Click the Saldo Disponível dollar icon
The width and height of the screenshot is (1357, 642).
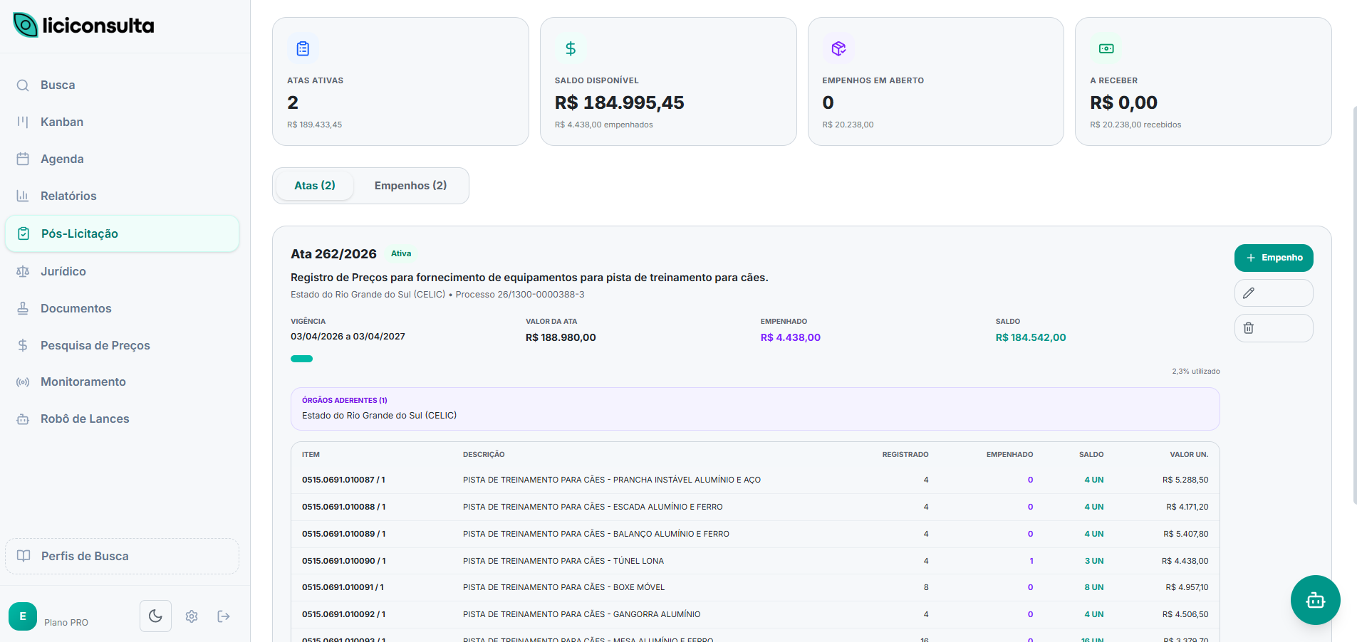click(x=571, y=48)
